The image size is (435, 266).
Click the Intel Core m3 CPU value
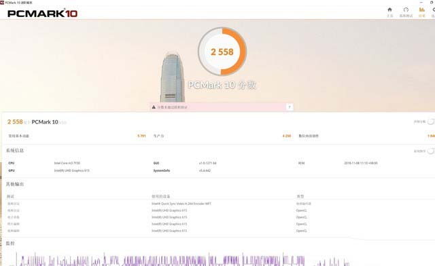(67, 163)
